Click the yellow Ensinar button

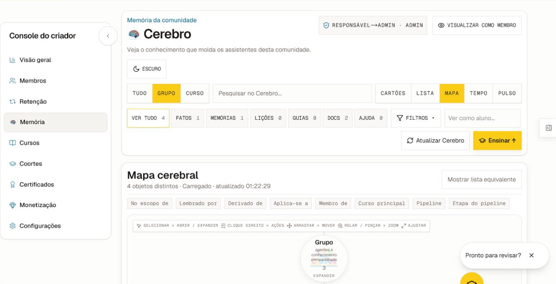(497, 141)
